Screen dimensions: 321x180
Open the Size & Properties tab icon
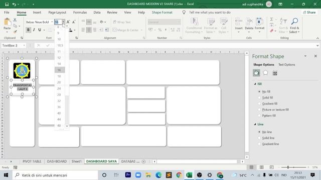[x=275, y=73]
